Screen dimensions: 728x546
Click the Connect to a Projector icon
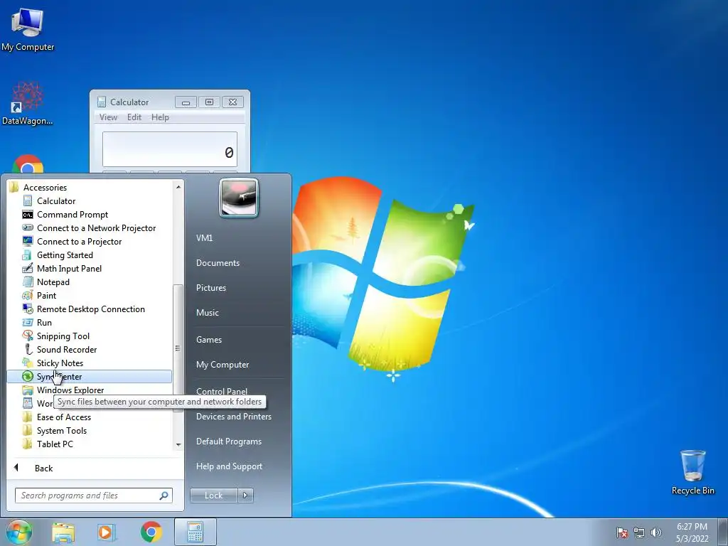tap(28, 242)
